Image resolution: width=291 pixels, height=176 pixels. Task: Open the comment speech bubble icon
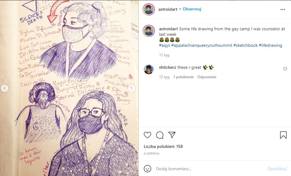(160, 135)
